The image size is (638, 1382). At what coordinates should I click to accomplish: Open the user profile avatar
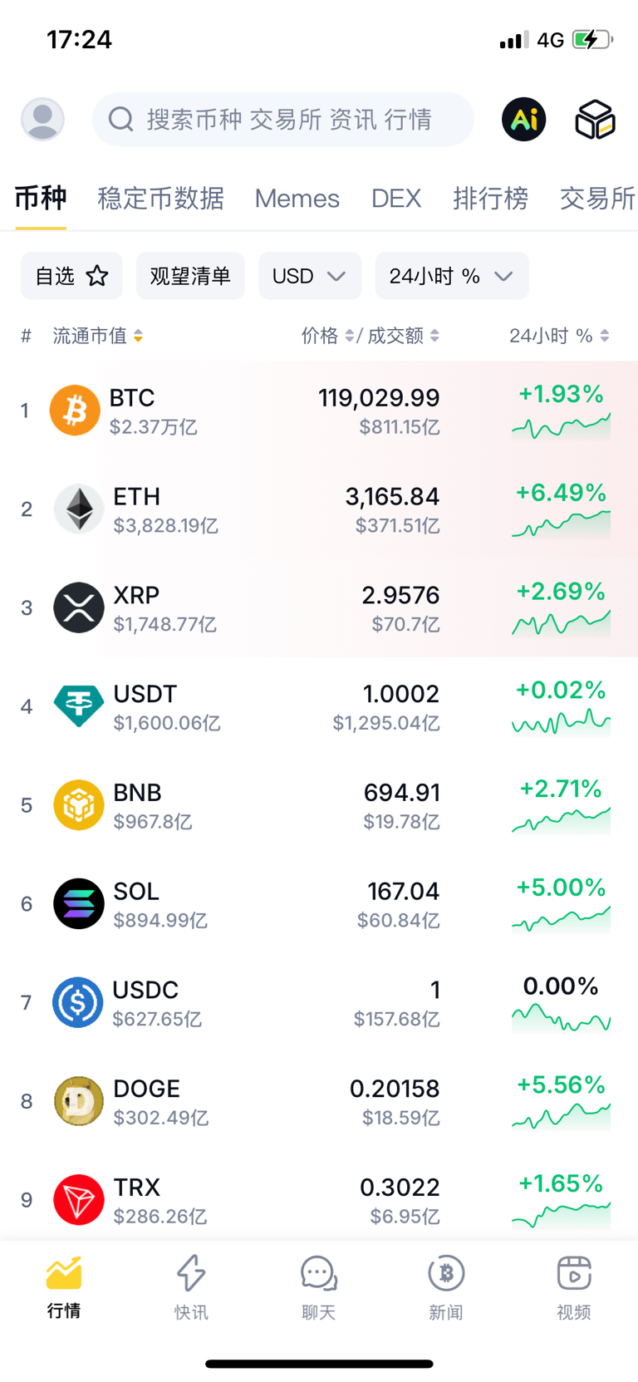[x=42, y=119]
